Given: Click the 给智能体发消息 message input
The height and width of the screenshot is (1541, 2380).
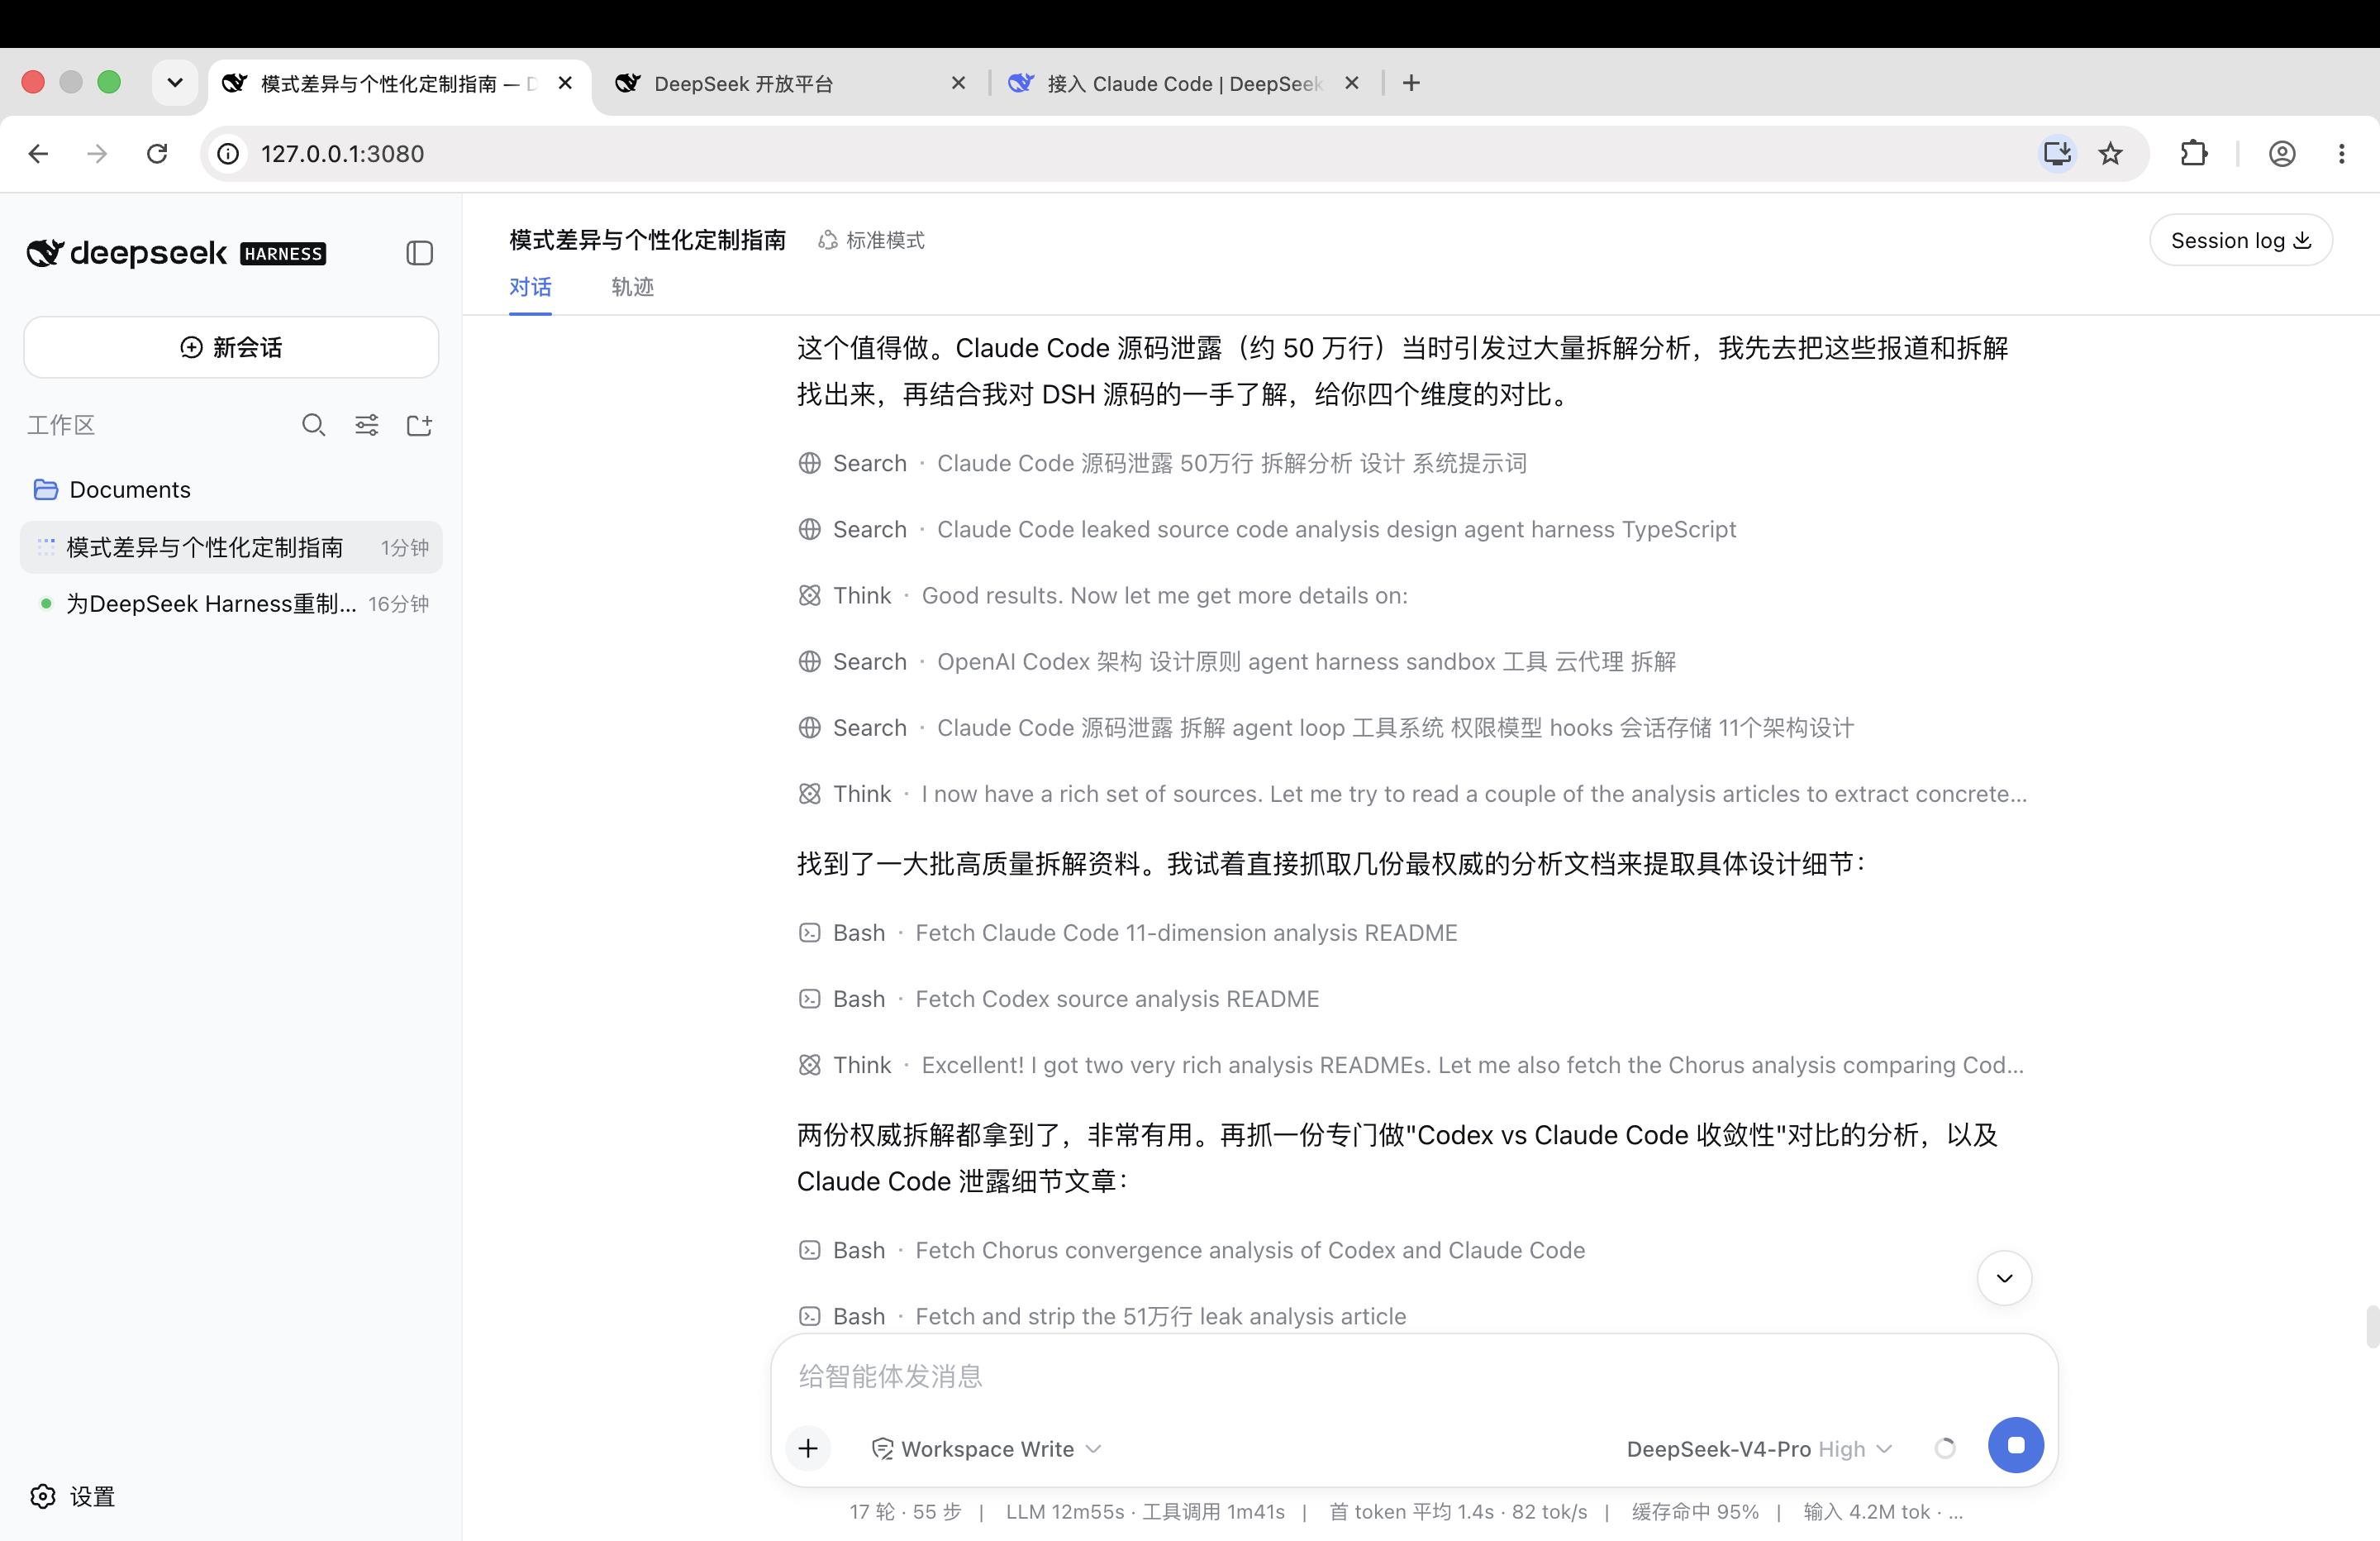Looking at the screenshot, I should pyautogui.click(x=1414, y=1376).
